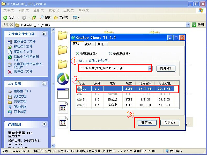207x155 pixels.
Task: Click the 可用空间 column header
Action: point(145,83)
